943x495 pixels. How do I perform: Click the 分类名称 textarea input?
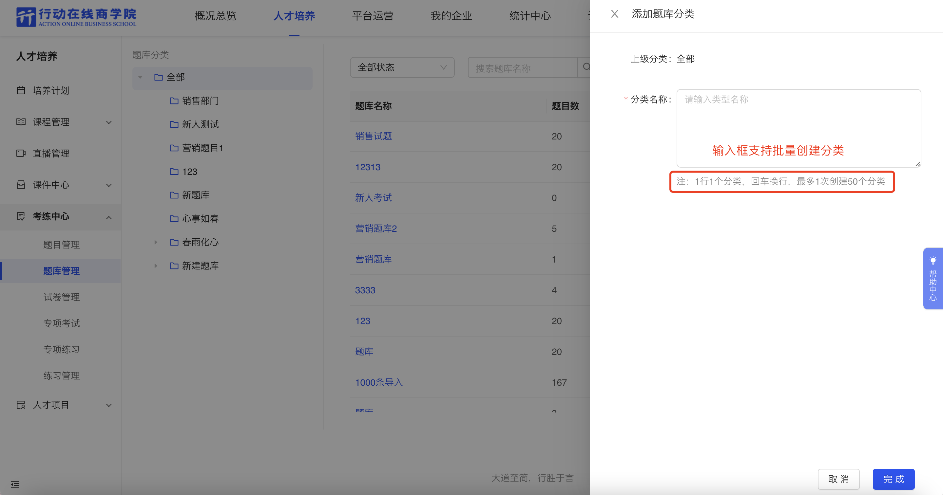pyautogui.click(x=799, y=128)
